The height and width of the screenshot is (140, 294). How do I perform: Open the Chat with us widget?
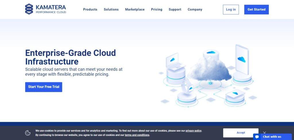[272, 137]
